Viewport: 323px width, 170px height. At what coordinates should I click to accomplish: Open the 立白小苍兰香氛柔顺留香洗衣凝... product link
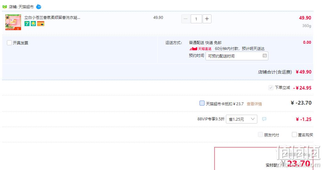[52, 18]
